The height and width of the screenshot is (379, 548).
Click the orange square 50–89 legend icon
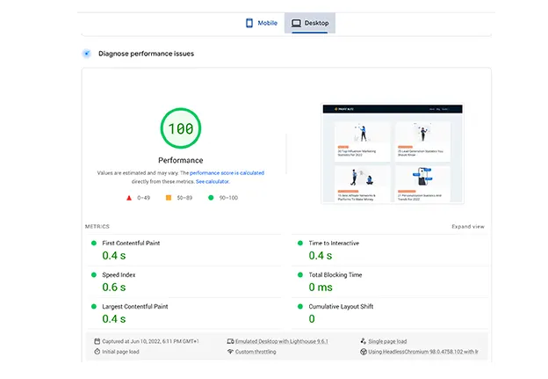[x=169, y=198]
